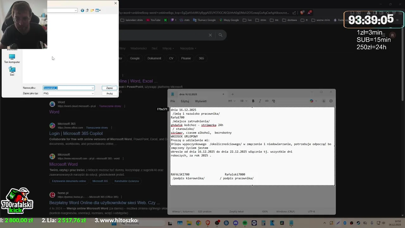Open Edytuj menu in Notepad
This screenshot has height=228, width=405.
(185, 101)
